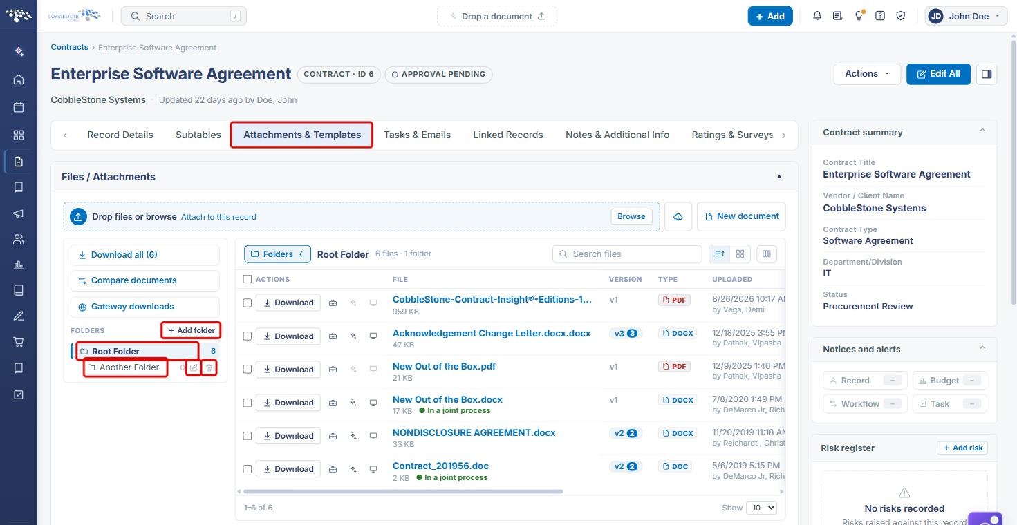Open the document list icon beside the bell
The height and width of the screenshot is (525, 1017).
pos(838,16)
